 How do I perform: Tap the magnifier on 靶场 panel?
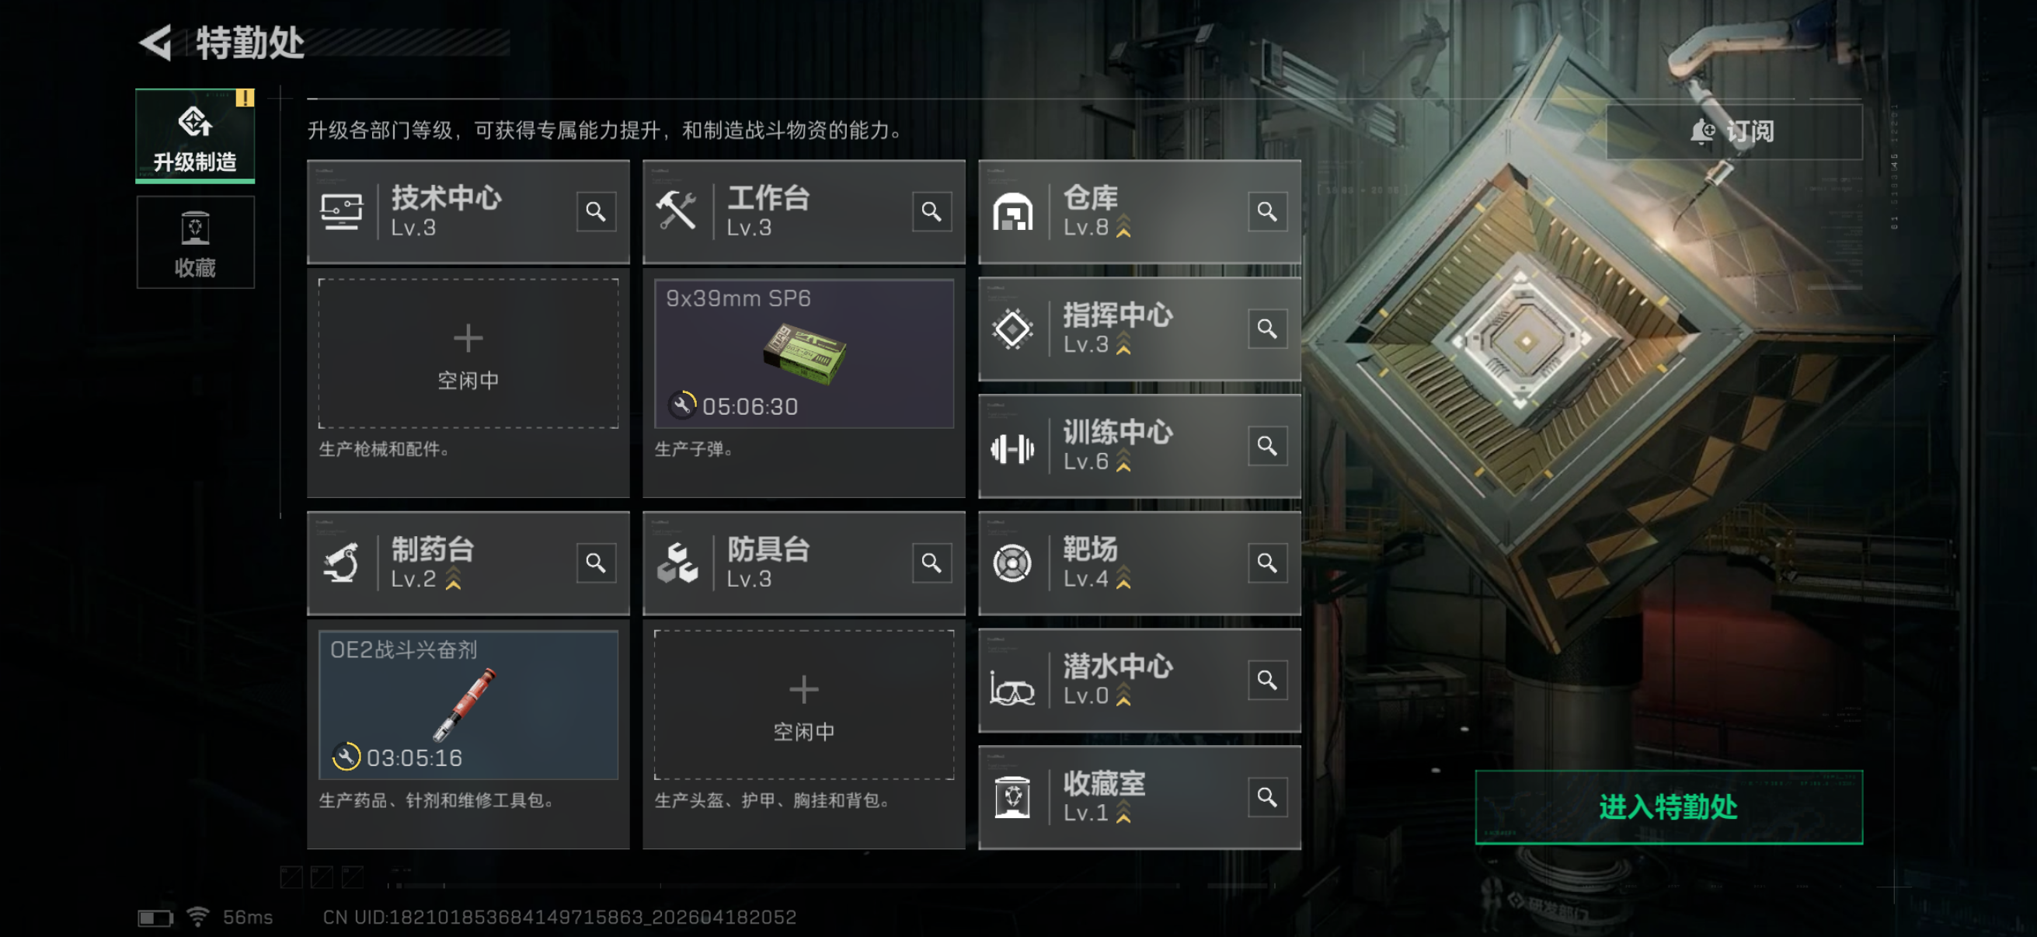1267,563
